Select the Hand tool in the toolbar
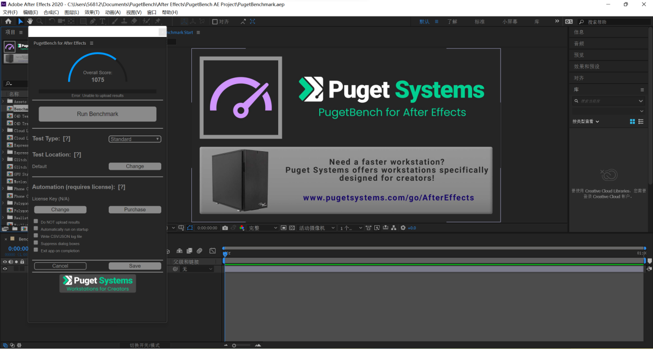The width and height of the screenshot is (653, 349). [x=30, y=21]
